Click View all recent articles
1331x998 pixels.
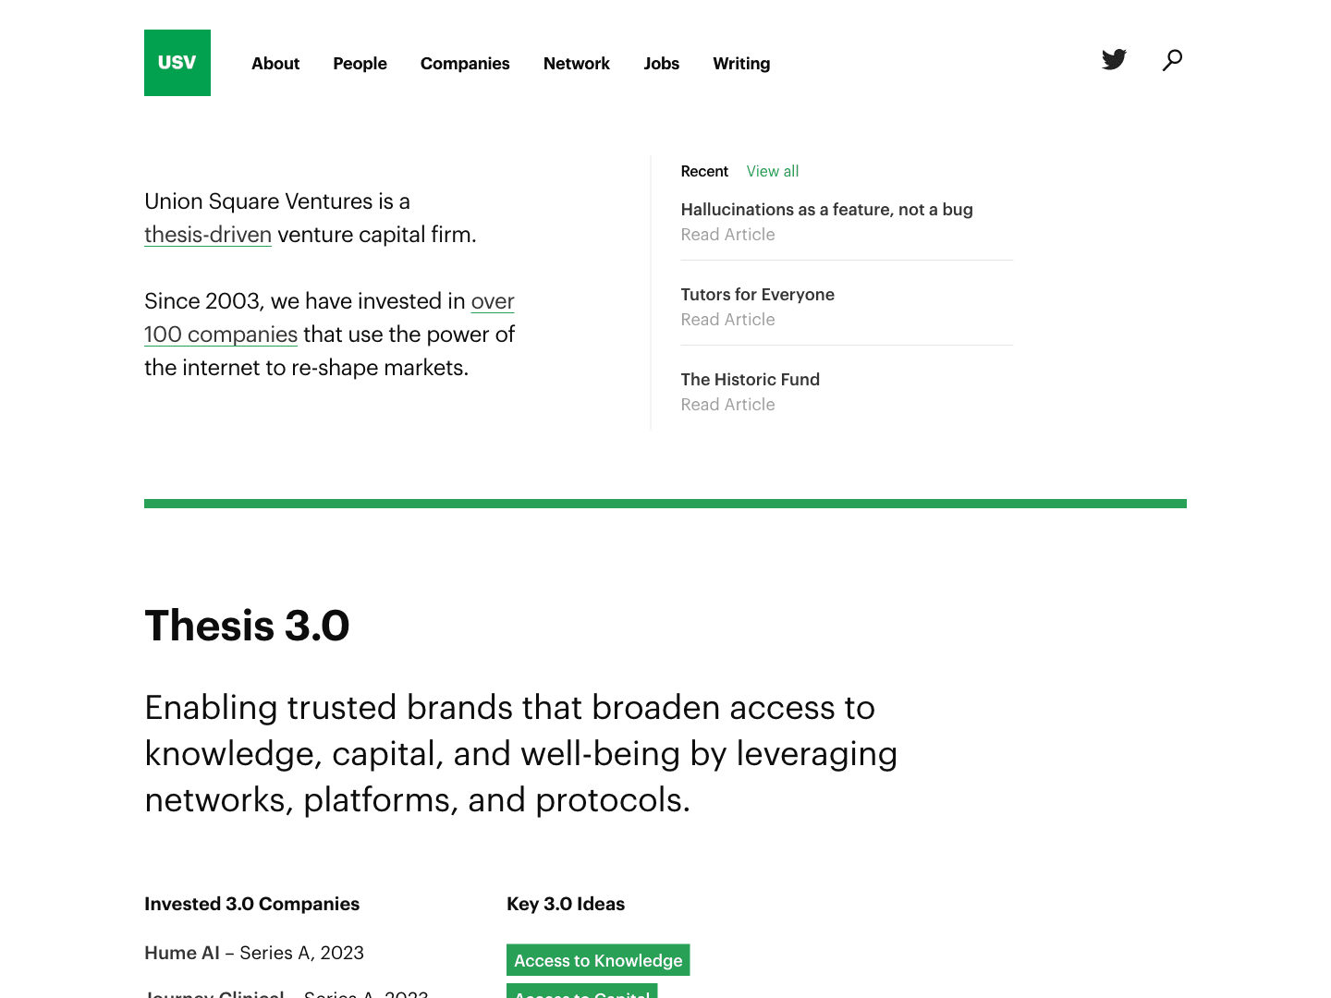pyautogui.click(x=773, y=172)
